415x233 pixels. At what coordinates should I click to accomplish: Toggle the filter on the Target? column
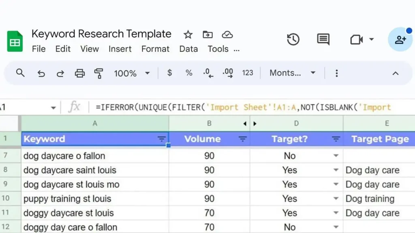point(336,139)
